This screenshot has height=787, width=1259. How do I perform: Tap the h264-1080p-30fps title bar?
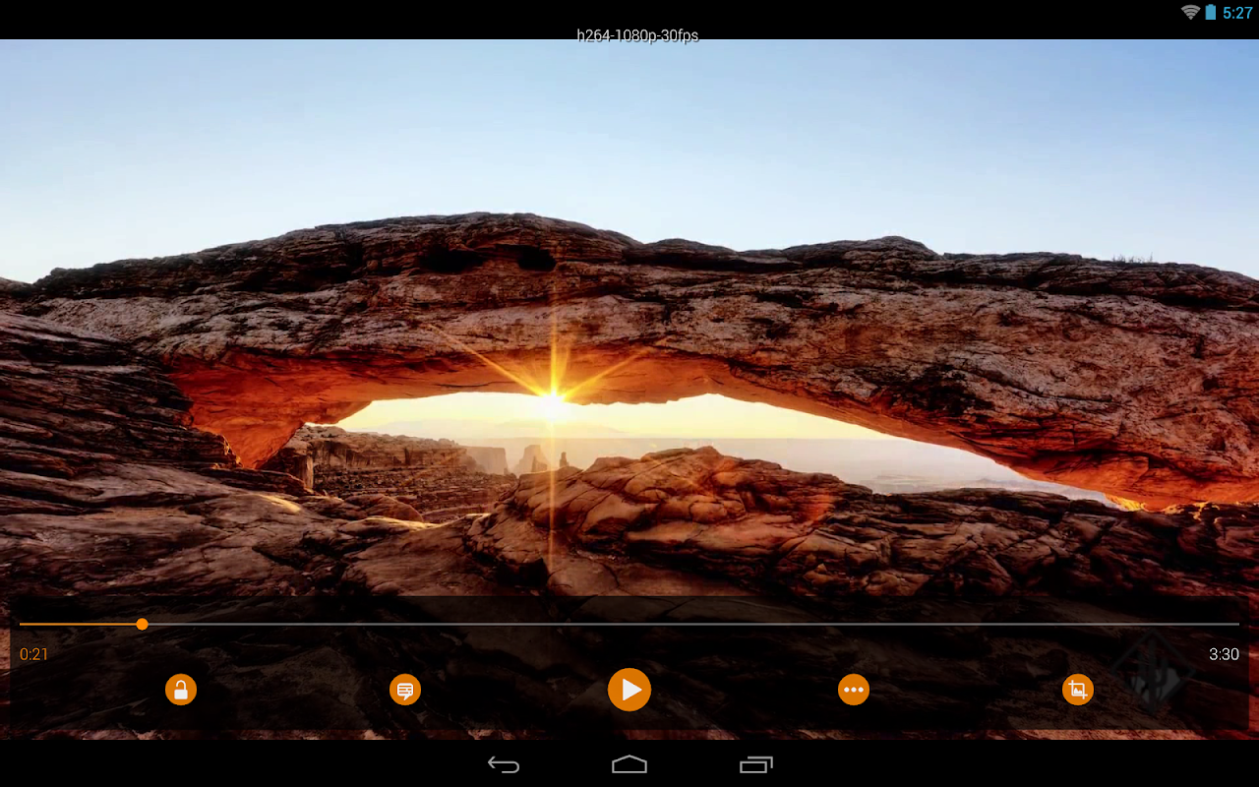pos(637,35)
